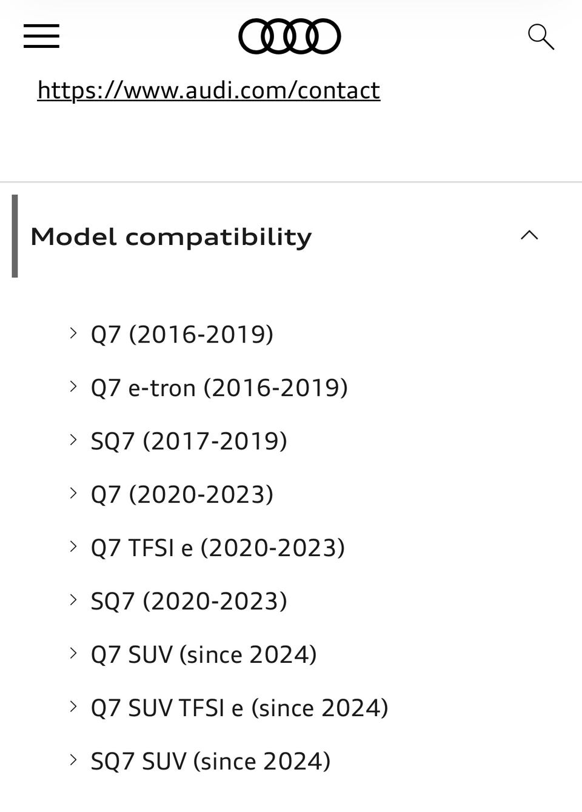The image size is (582, 812).
Task: Open Q7 SUV TFSI e (since 2024)
Action: coord(239,708)
